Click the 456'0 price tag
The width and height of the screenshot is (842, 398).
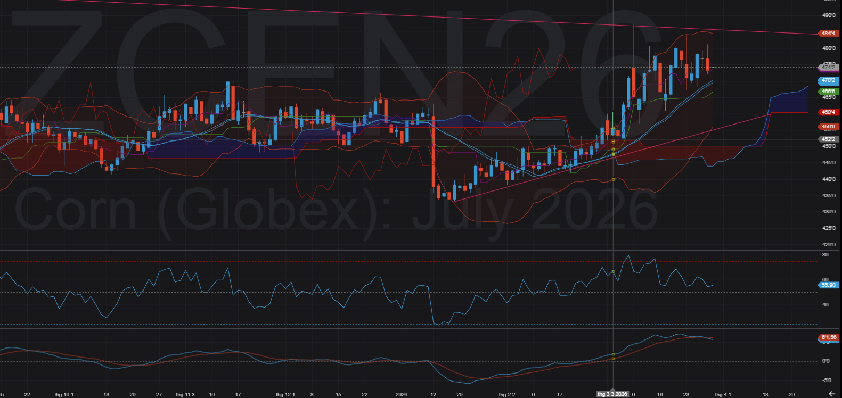pos(828,127)
